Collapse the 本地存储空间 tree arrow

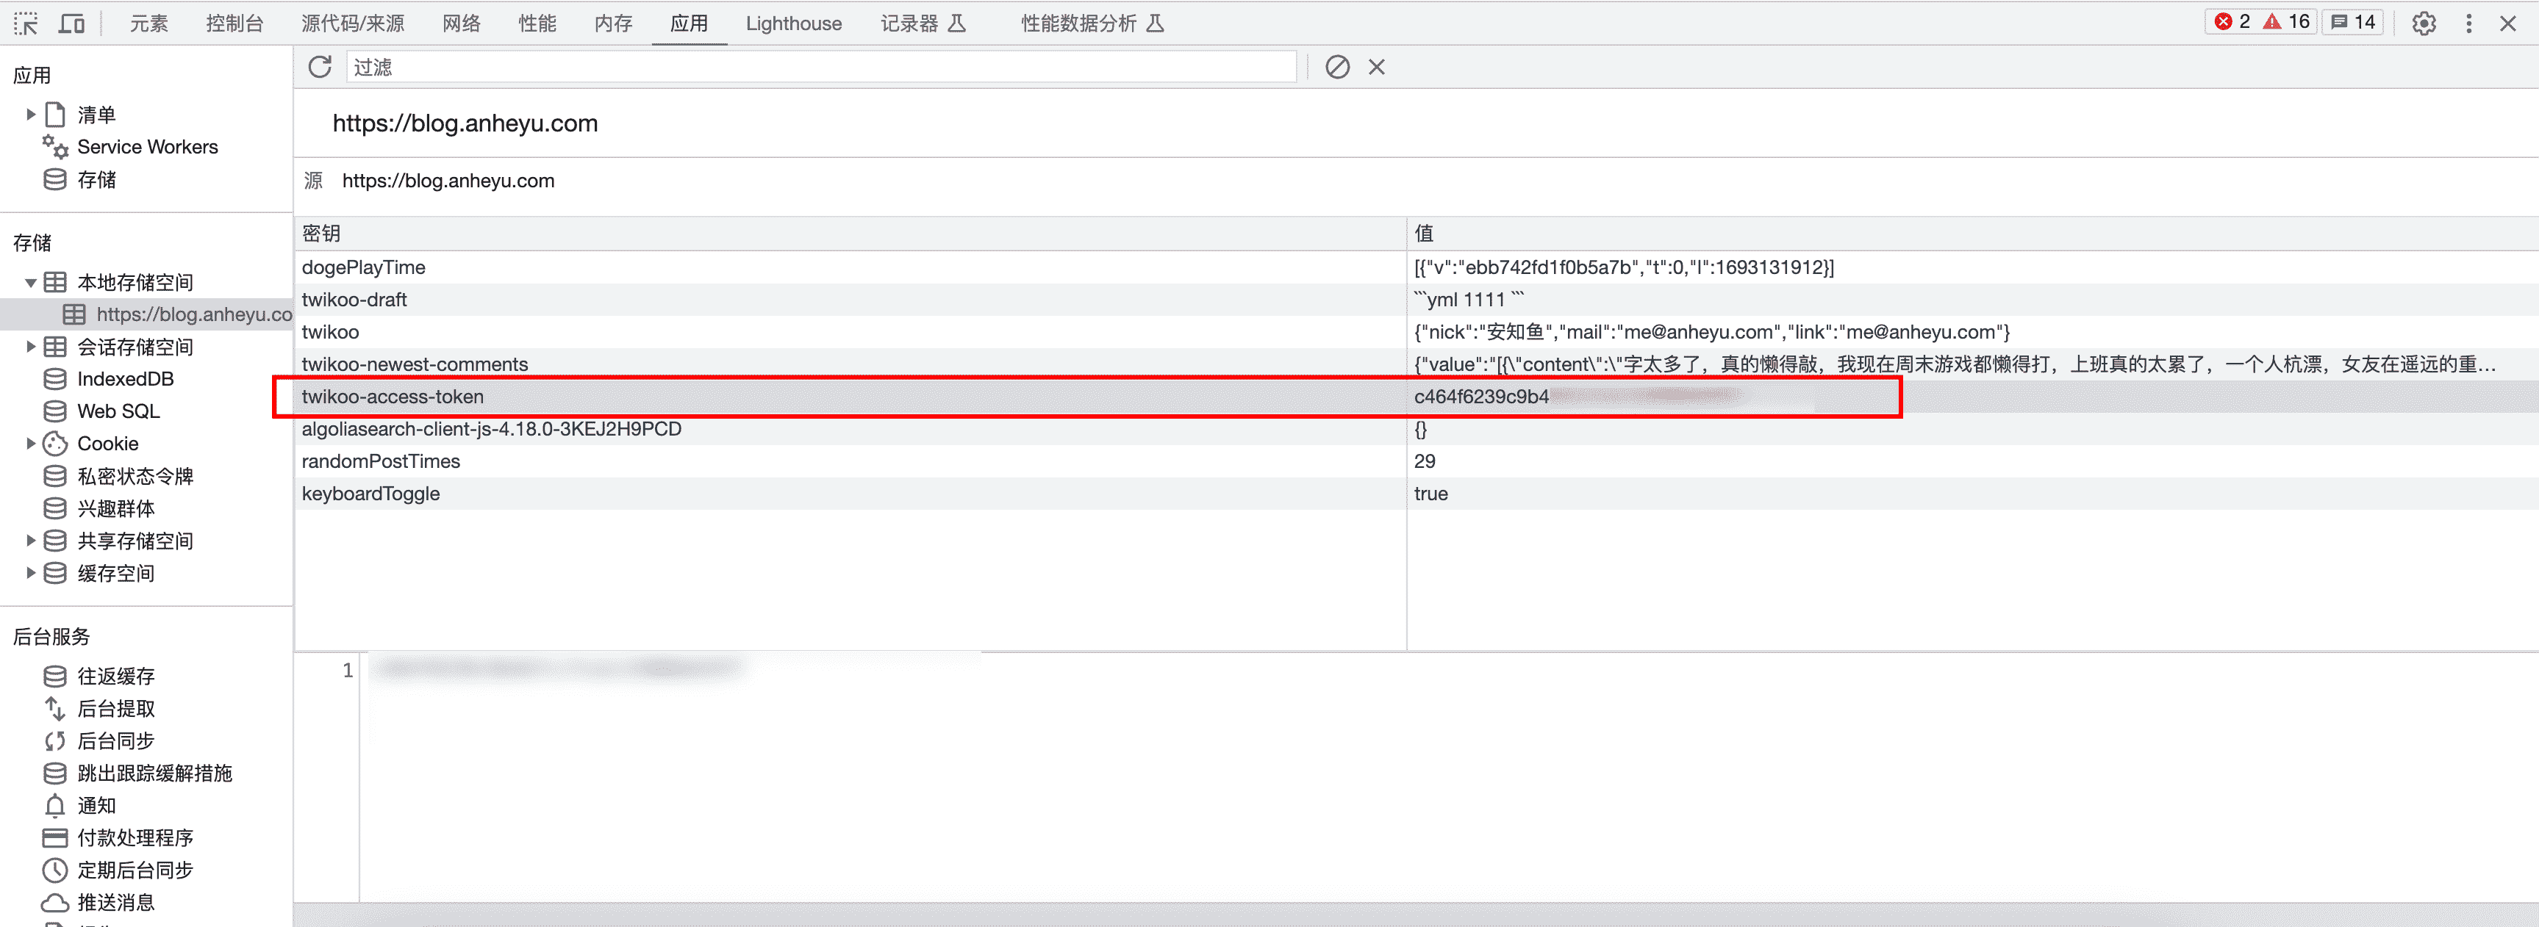pyautogui.click(x=31, y=283)
